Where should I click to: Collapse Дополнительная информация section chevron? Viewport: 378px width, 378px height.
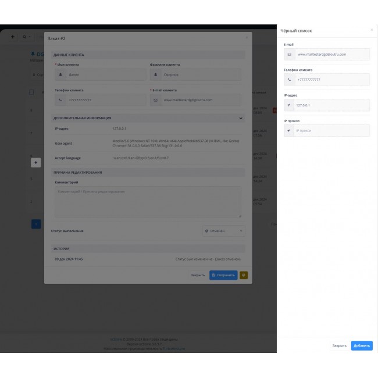[x=241, y=118]
